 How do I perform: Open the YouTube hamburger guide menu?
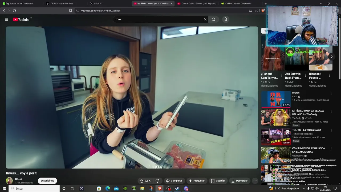tap(6, 19)
